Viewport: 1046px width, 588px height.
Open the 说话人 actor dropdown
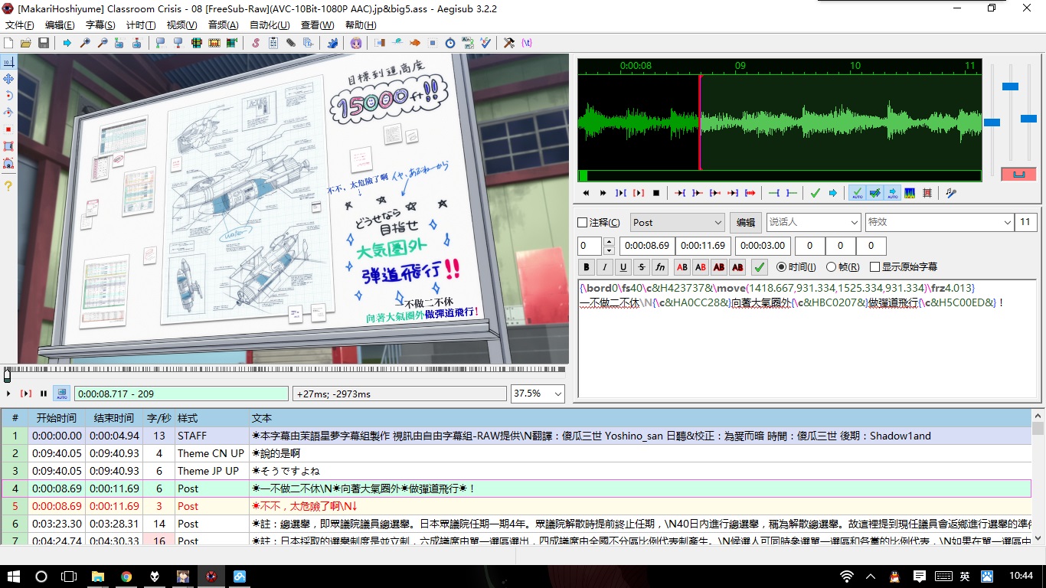[x=813, y=222]
